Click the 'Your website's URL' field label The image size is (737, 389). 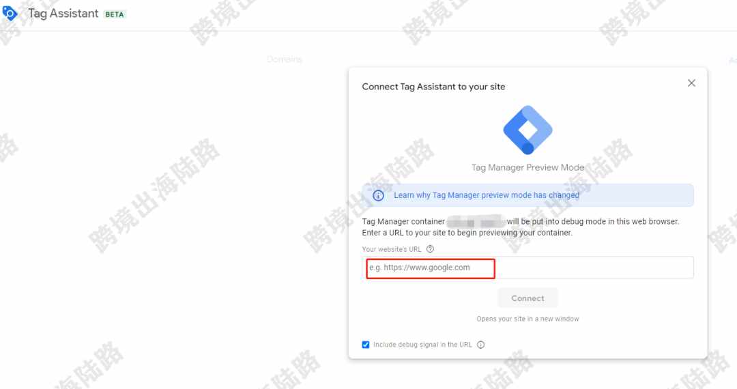[x=392, y=250]
